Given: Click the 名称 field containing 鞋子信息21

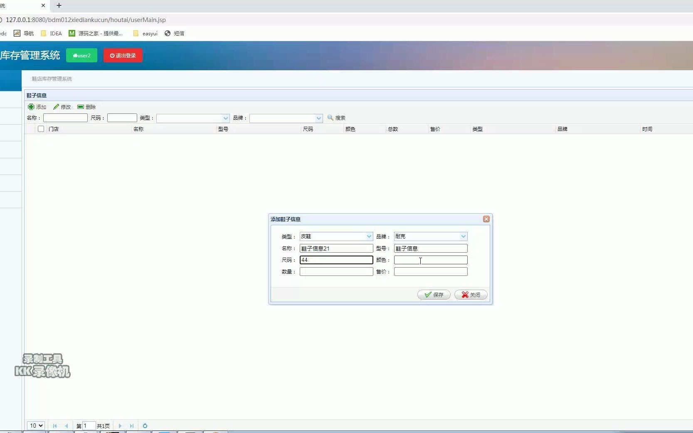Looking at the screenshot, I should (x=336, y=248).
